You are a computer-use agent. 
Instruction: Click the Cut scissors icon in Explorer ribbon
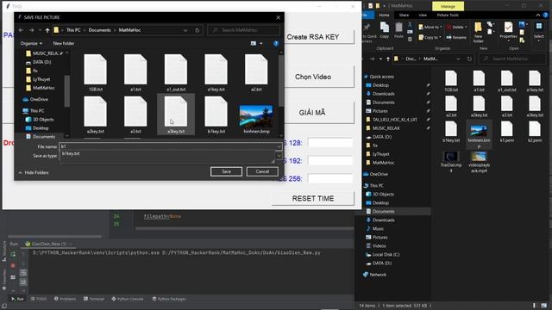(410, 25)
